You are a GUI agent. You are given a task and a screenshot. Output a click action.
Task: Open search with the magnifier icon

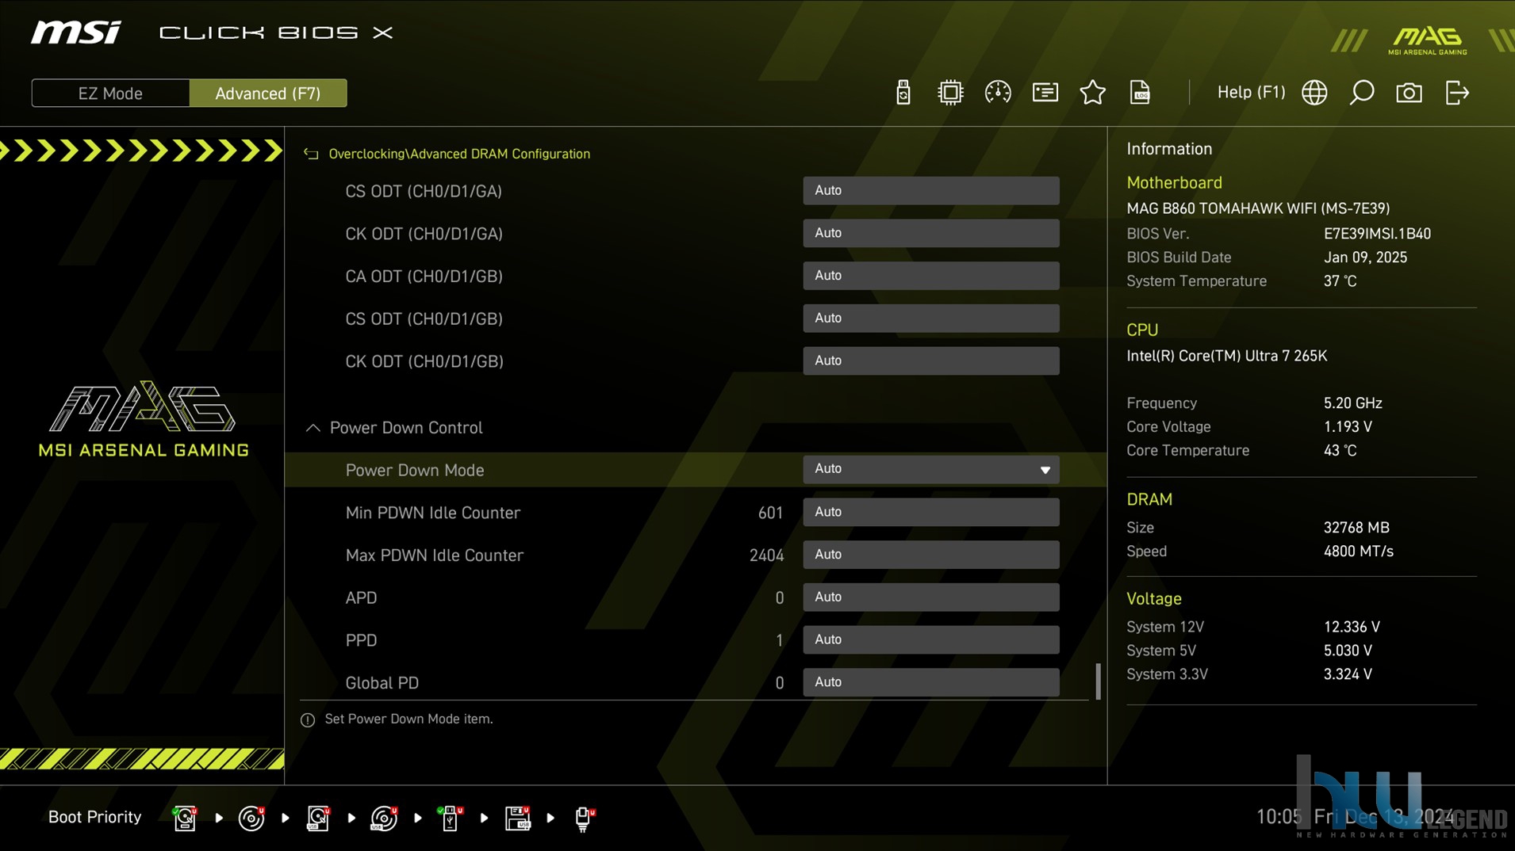coord(1362,93)
